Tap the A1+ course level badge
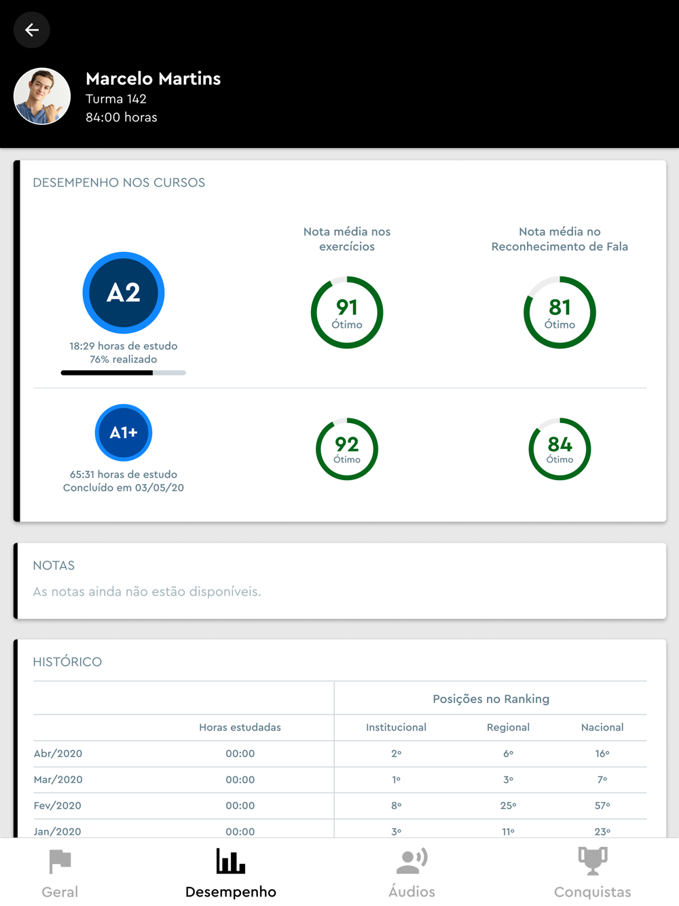The width and height of the screenshot is (679, 906). [124, 433]
